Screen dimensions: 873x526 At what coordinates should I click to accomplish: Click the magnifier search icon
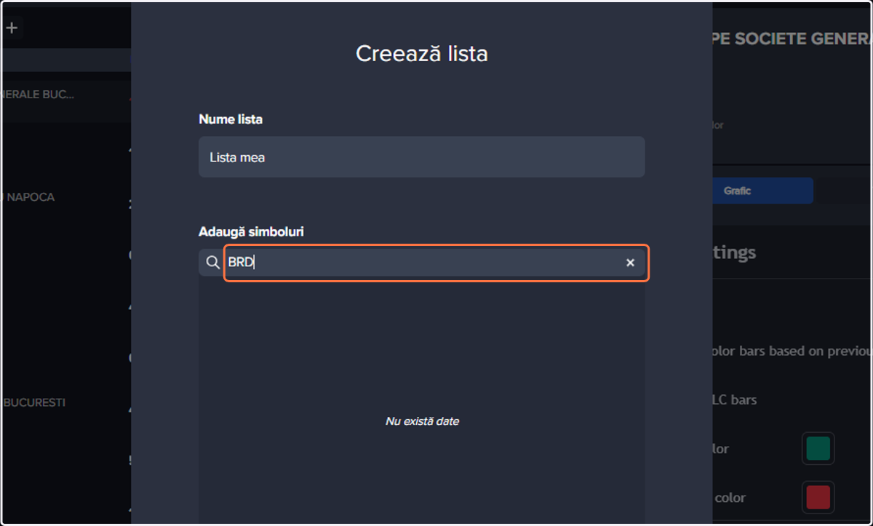coord(212,263)
